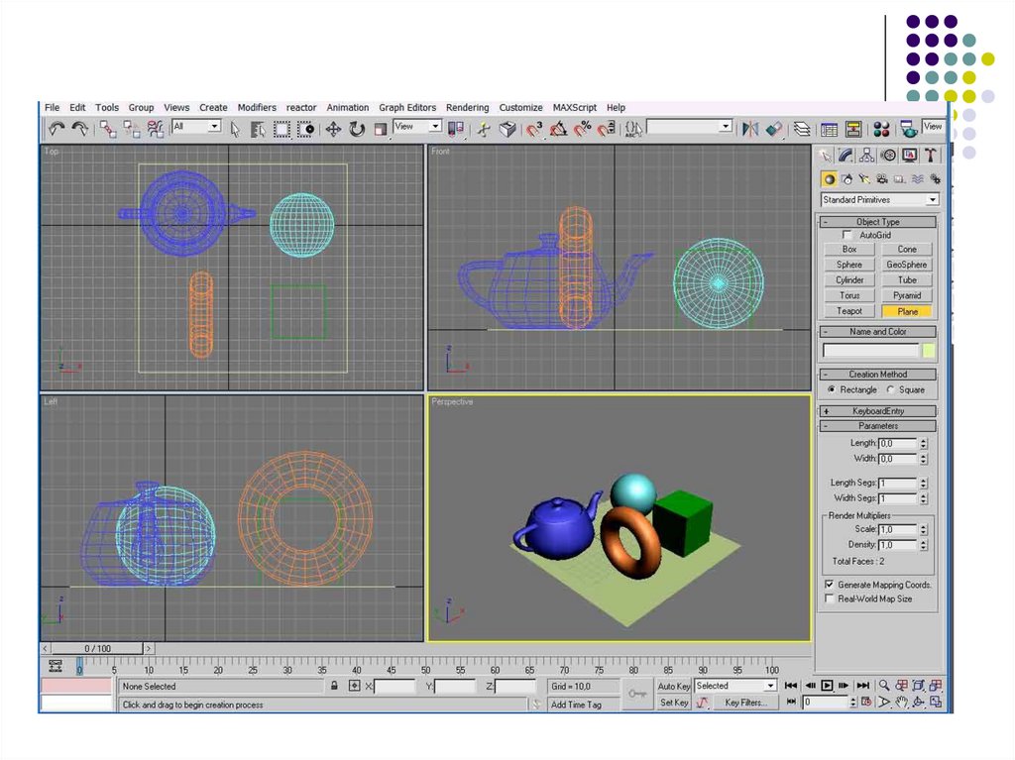
Task: Switch to the Hierarchy panel tab
Action: pyautogui.click(x=866, y=156)
